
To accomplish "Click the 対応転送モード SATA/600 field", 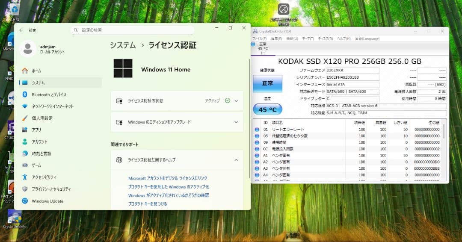I will coord(352,91).
